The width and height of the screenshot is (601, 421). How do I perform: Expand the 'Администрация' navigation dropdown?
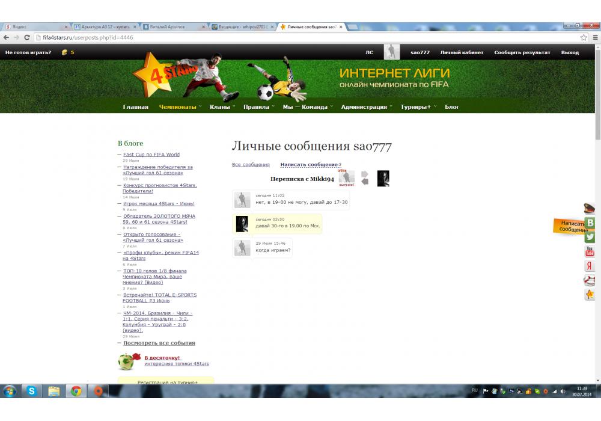364,107
